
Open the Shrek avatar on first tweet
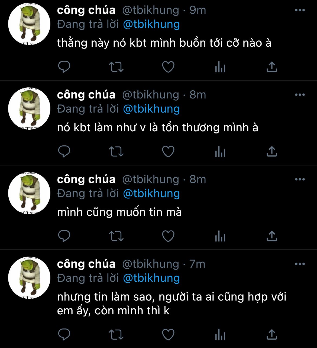click(29, 24)
